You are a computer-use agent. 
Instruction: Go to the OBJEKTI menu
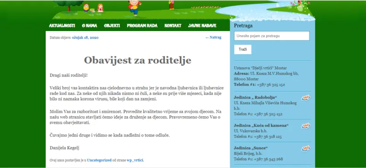click(x=112, y=26)
